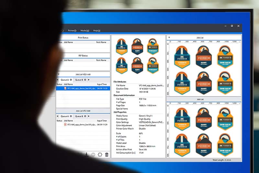Open Queue A settings gear in VG2-640 list
Viewport: 259px width, 173px height.
click(x=71, y=80)
